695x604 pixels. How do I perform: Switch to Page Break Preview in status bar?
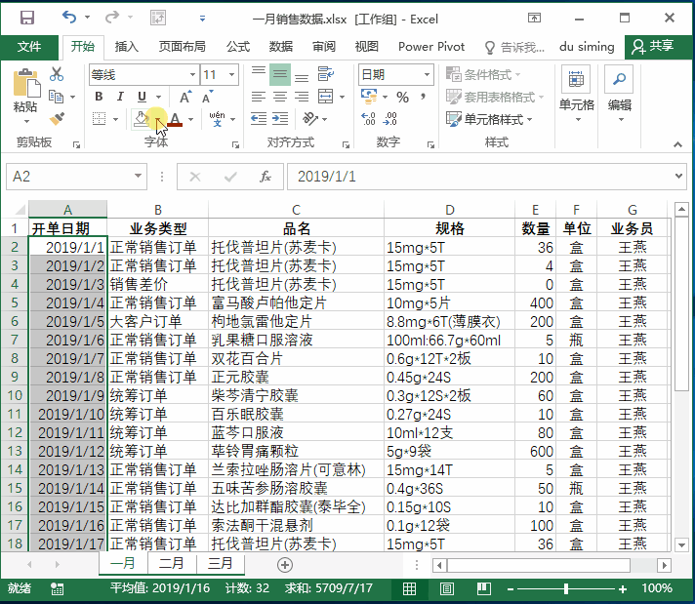483,589
